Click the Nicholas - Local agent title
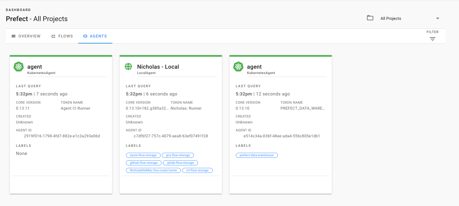 pyautogui.click(x=158, y=67)
